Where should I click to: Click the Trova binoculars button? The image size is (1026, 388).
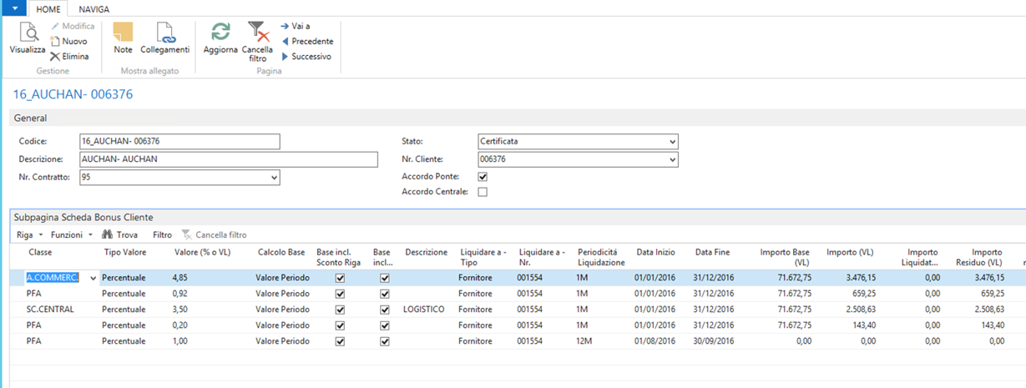click(119, 234)
